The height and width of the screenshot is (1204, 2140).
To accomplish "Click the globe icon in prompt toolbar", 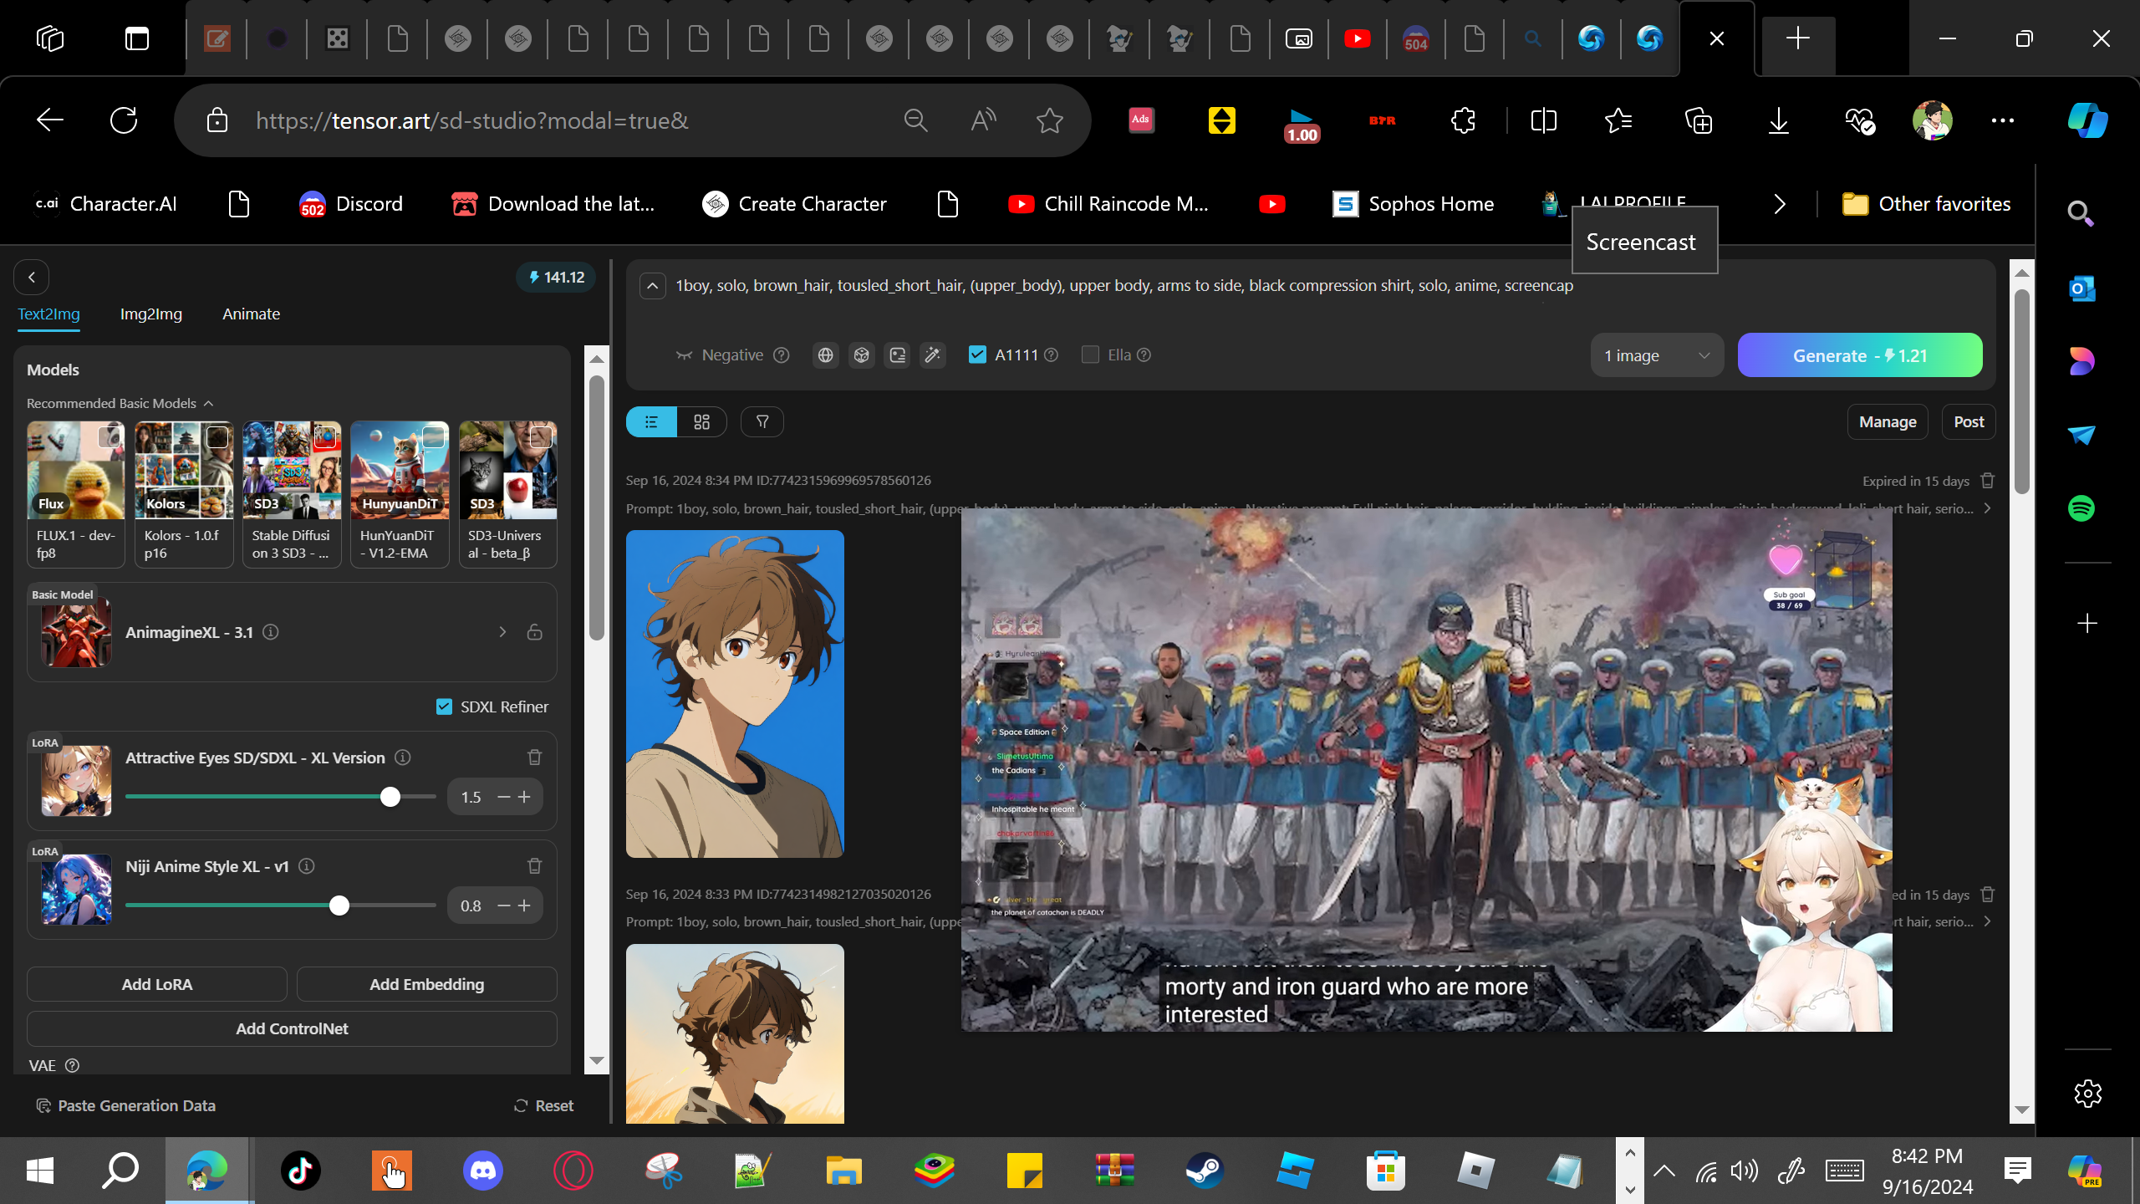I will (x=825, y=355).
